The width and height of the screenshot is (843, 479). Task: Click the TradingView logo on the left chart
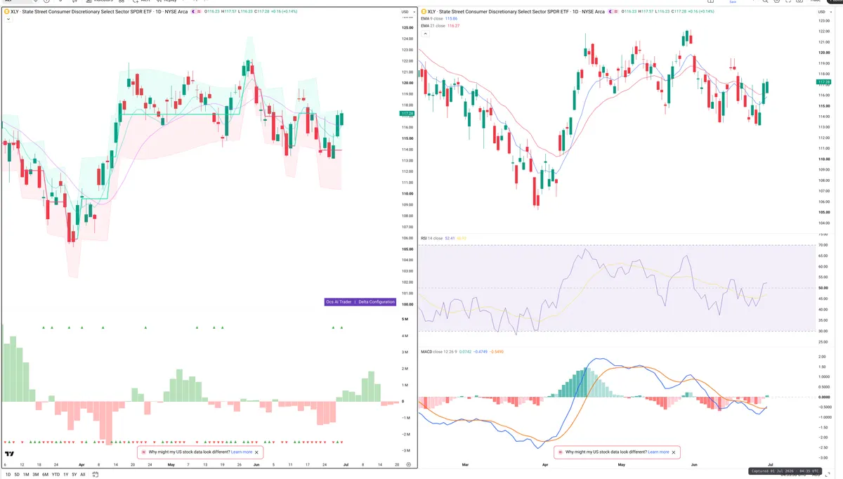point(9,454)
